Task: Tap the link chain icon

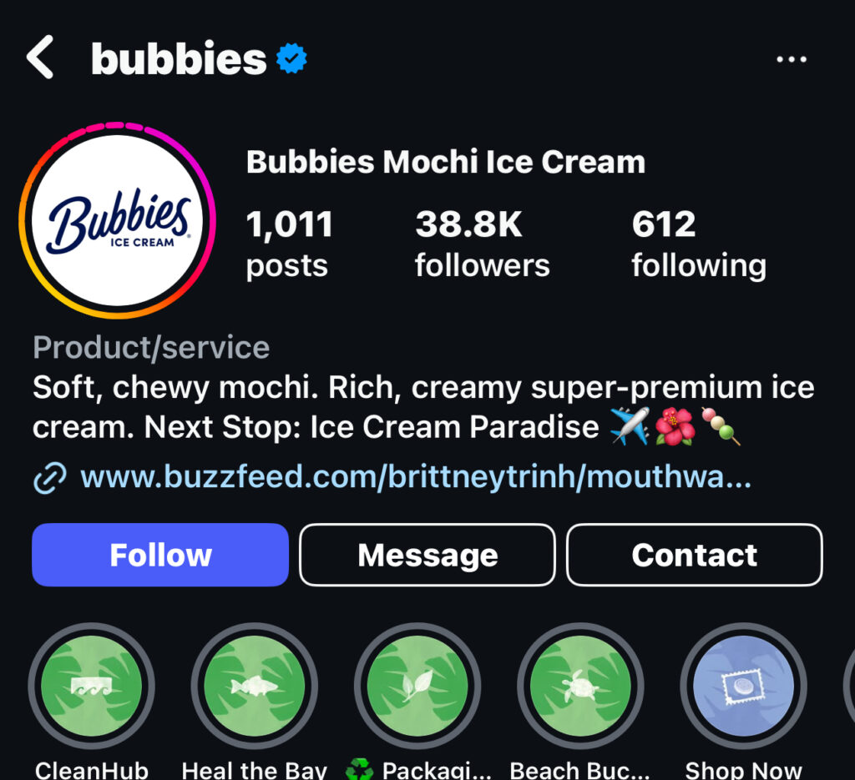Action: (x=49, y=478)
